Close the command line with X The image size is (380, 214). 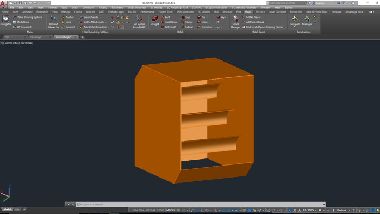click(x=68, y=205)
